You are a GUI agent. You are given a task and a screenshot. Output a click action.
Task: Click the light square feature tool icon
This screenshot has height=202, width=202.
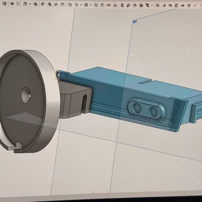click(19, 4)
